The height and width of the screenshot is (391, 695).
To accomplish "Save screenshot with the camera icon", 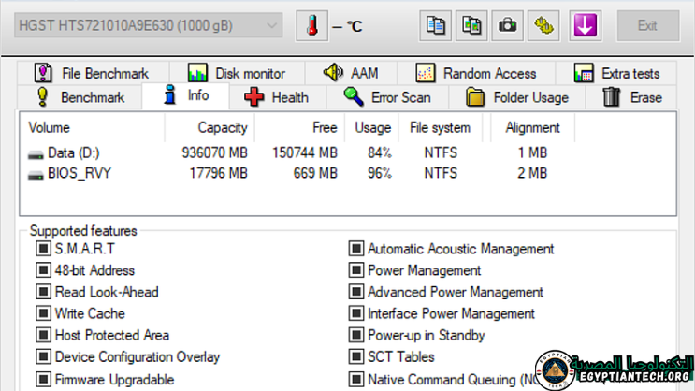I will (x=507, y=25).
